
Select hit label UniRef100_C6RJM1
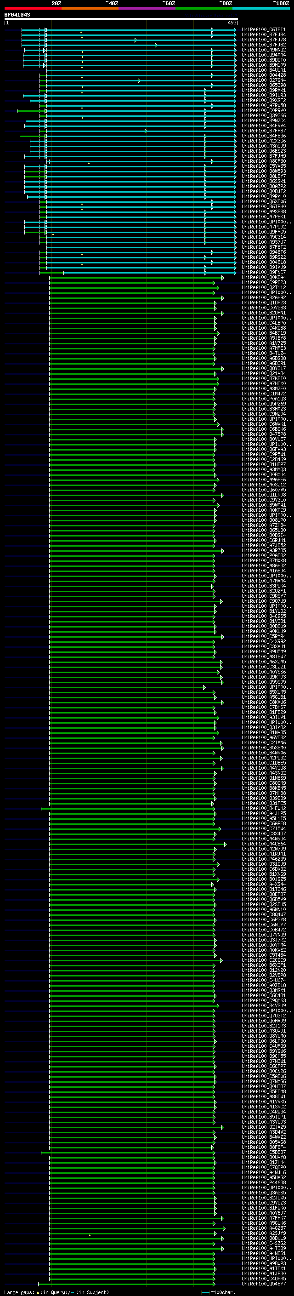[x=263, y=540]
